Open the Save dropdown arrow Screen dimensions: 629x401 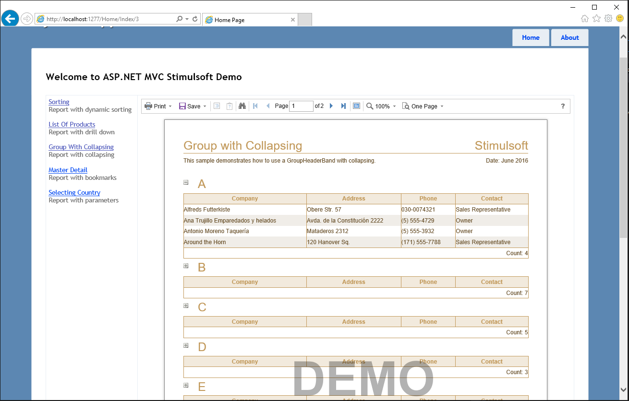(x=205, y=106)
